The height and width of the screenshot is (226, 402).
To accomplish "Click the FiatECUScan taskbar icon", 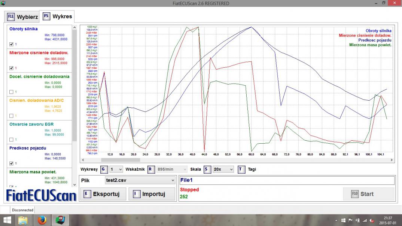I will coord(60,220).
